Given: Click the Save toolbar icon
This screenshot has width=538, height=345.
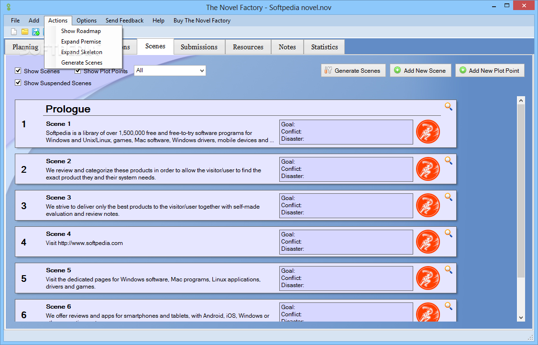Looking at the screenshot, I should [36, 32].
